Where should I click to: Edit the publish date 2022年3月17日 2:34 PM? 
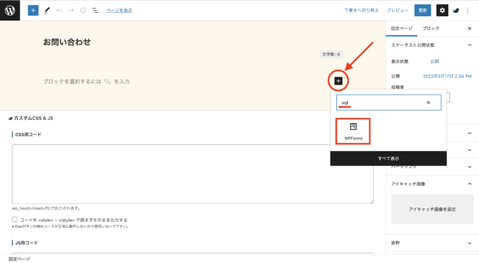point(447,76)
